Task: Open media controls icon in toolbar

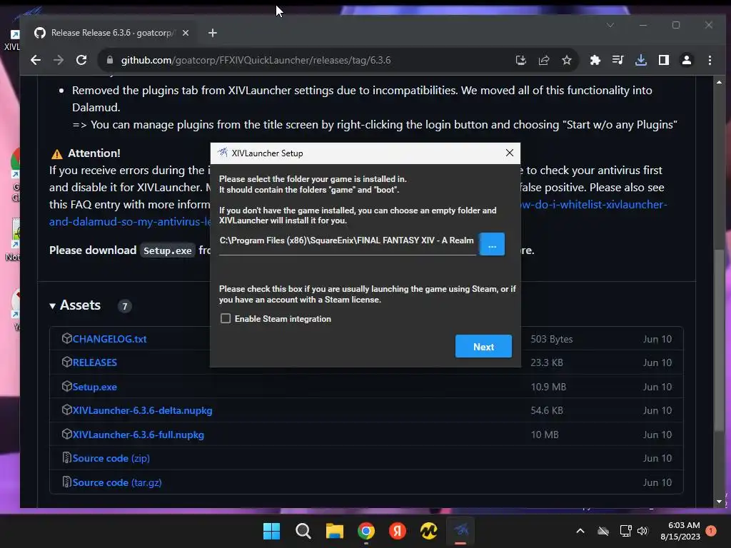Action: click(x=617, y=60)
